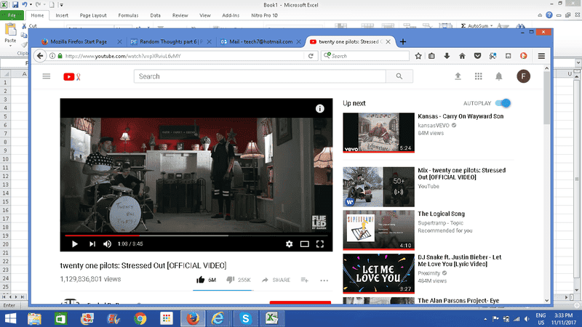The width and height of the screenshot is (582, 327).
Task: Dislike the video with thumbs down
Action: click(230, 280)
